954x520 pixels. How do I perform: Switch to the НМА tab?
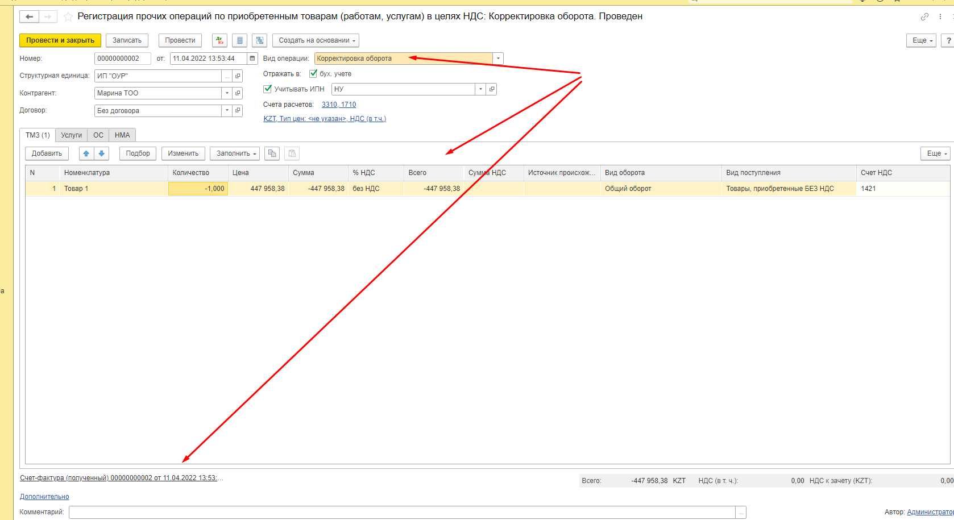(122, 135)
